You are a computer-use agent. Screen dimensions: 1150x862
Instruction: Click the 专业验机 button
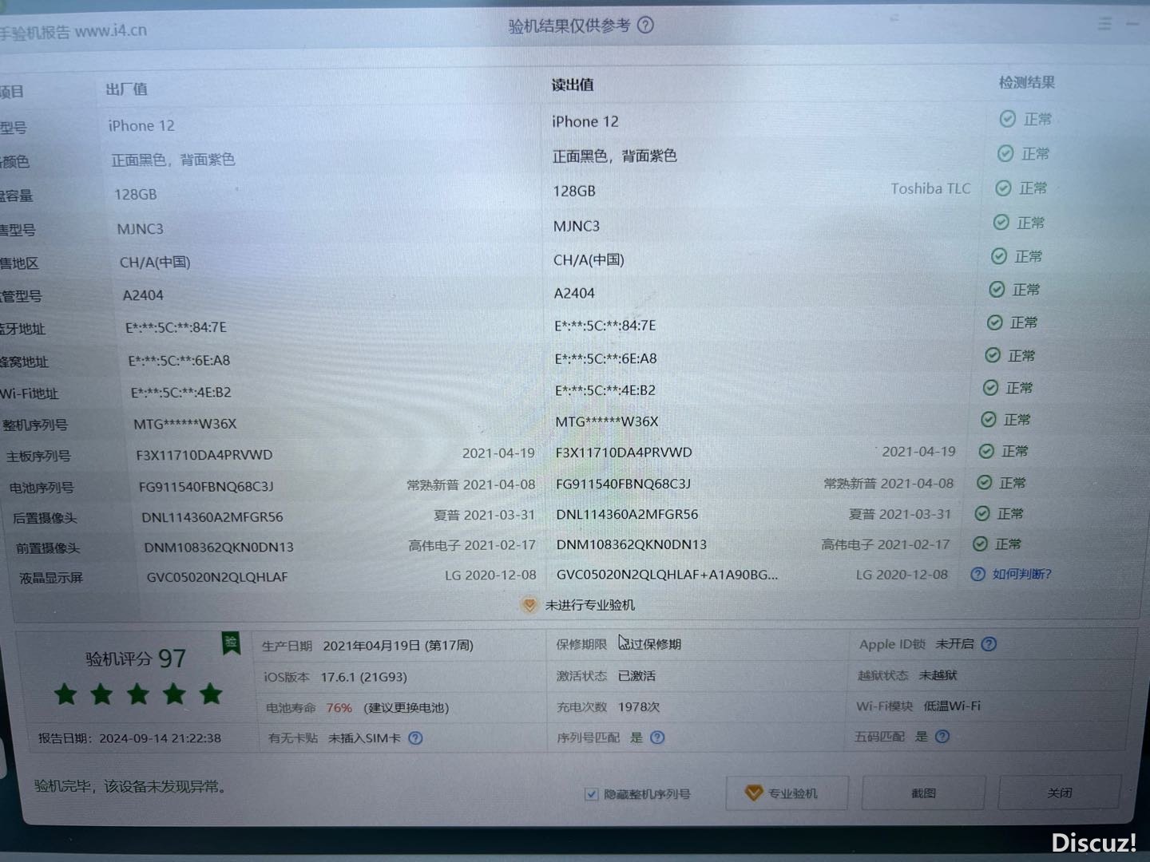tap(786, 793)
